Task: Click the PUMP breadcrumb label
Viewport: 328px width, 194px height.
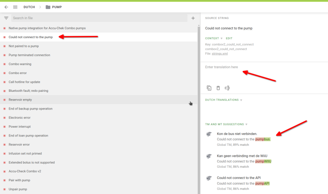Action: pos(57,7)
